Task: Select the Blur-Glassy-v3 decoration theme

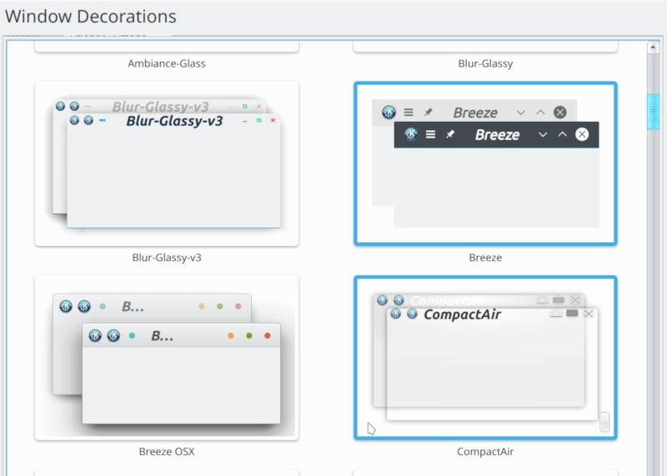Action: coord(167,163)
